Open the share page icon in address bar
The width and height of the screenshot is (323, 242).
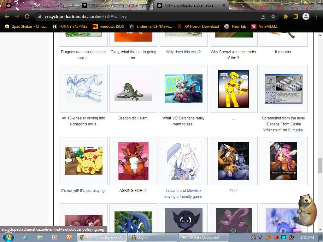coord(263,16)
